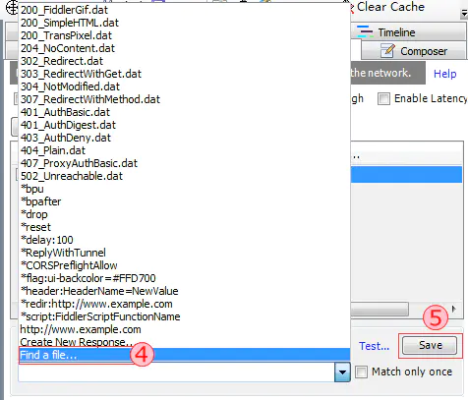Switch to the Timeline tab
The image size is (468, 400).
click(x=409, y=32)
